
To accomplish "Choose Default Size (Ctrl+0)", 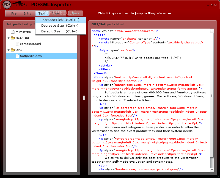I will click(x=61, y=31).
